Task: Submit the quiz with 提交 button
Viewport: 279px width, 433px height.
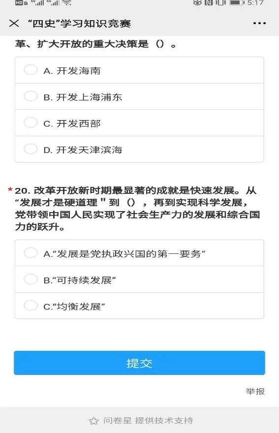Action: pyautogui.click(x=140, y=363)
